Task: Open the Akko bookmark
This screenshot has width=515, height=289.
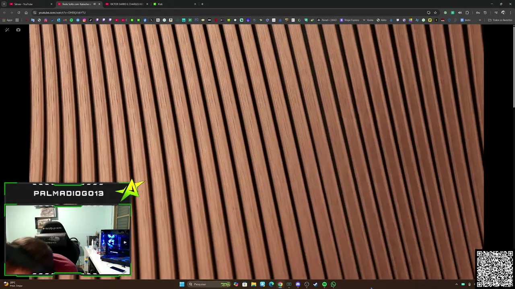Action: coord(381,20)
